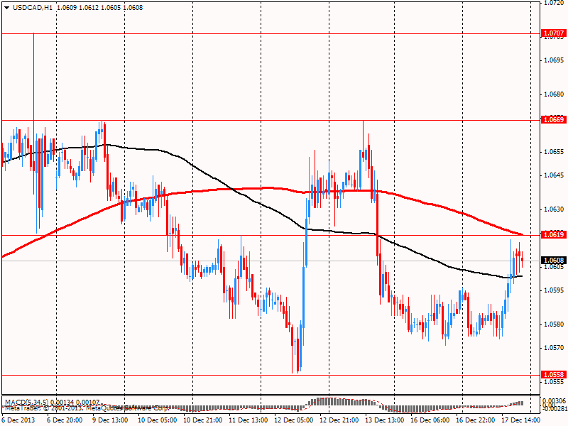Select the red 1.0707 price level tag

pyautogui.click(x=553, y=33)
